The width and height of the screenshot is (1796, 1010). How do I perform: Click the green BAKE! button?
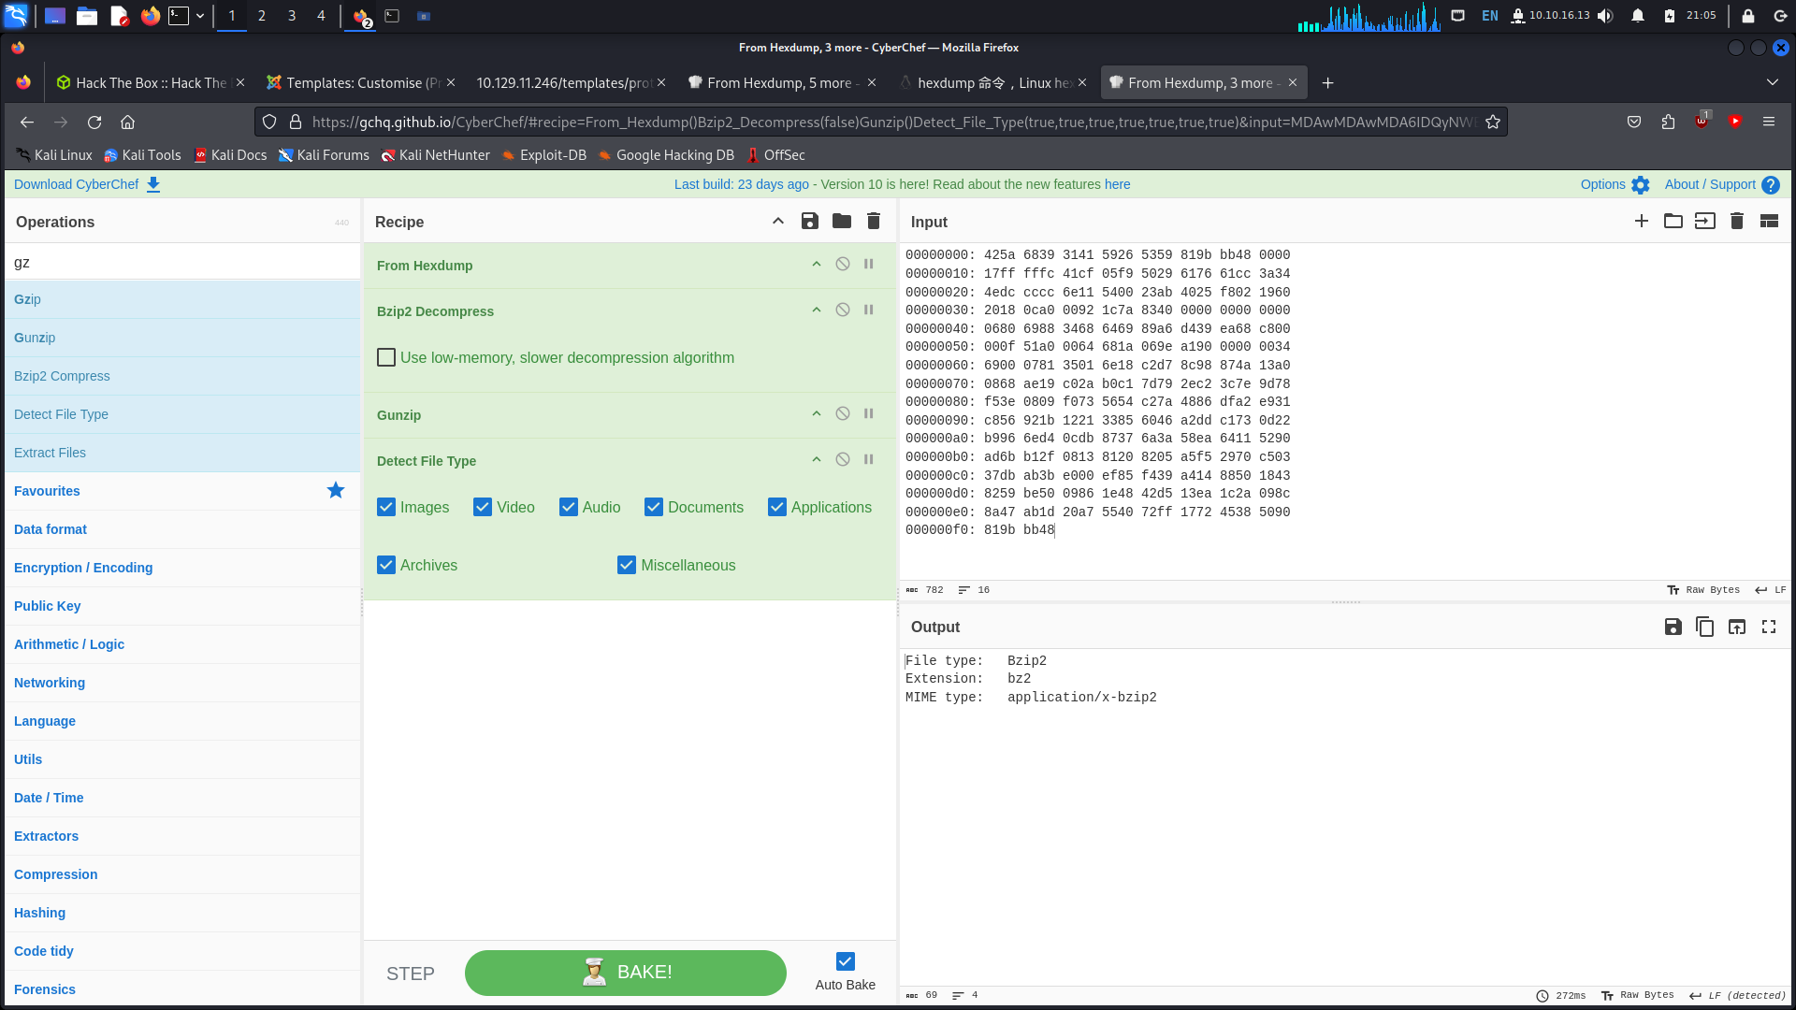coord(626,973)
